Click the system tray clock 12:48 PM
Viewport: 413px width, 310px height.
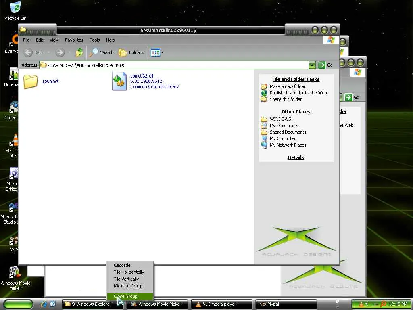pos(398,304)
